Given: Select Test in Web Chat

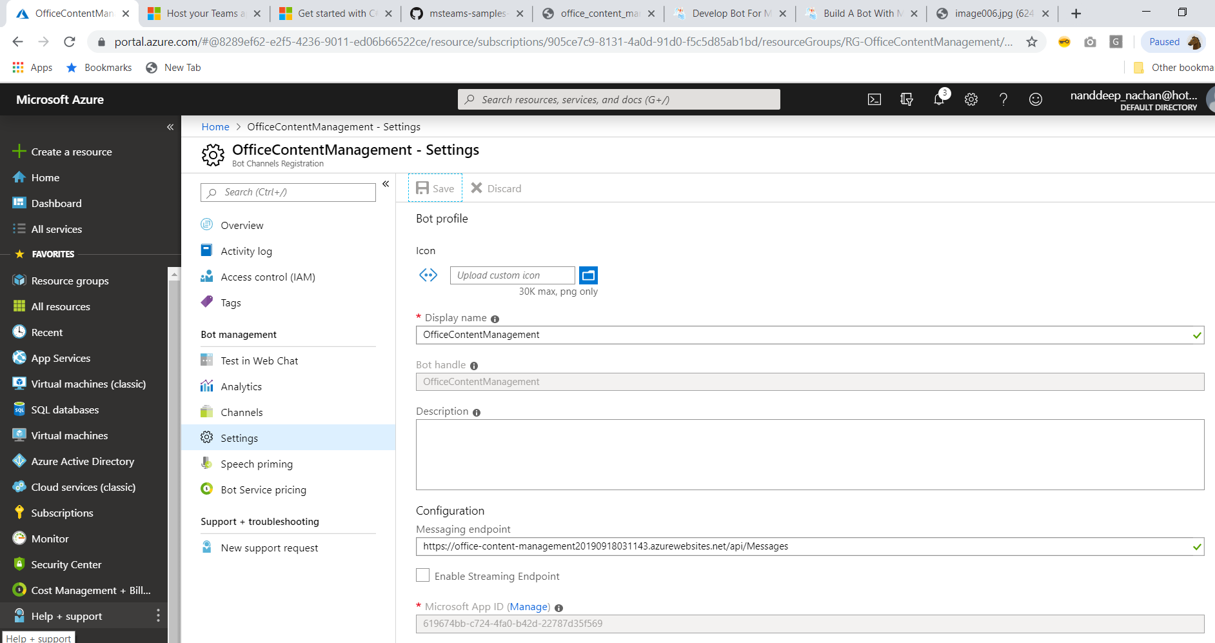Looking at the screenshot, I should [x=259, y=361].
